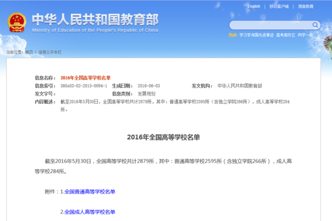Image resolution: width=332 pixels, height=221 pixels.
Task: Open attachment 全国成人高等学校名单
Action: [90, 212]
